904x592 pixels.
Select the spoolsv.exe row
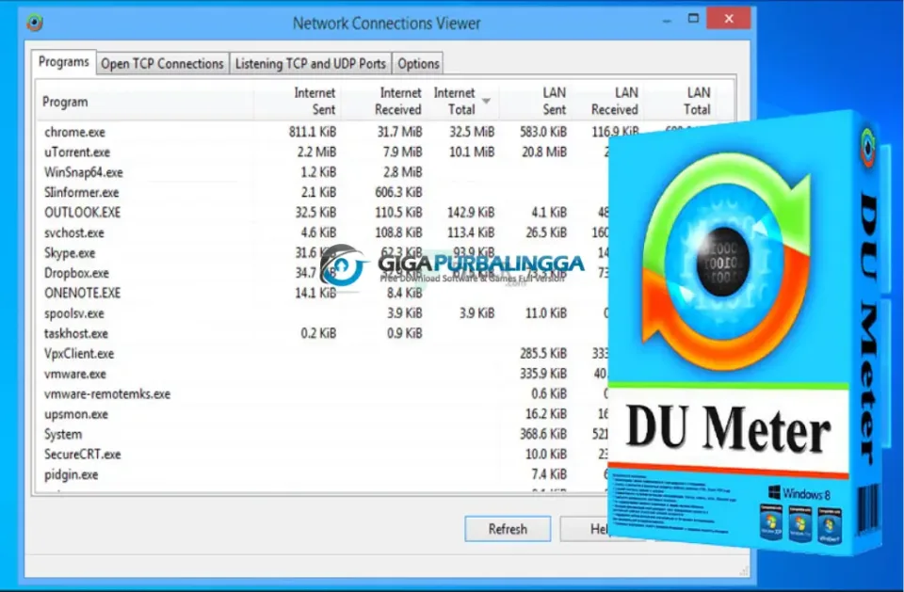tap(323, 313)
